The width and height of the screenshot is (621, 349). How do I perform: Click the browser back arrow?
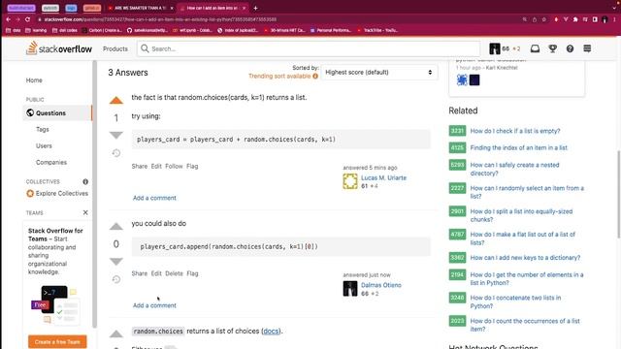coord(9,19)
